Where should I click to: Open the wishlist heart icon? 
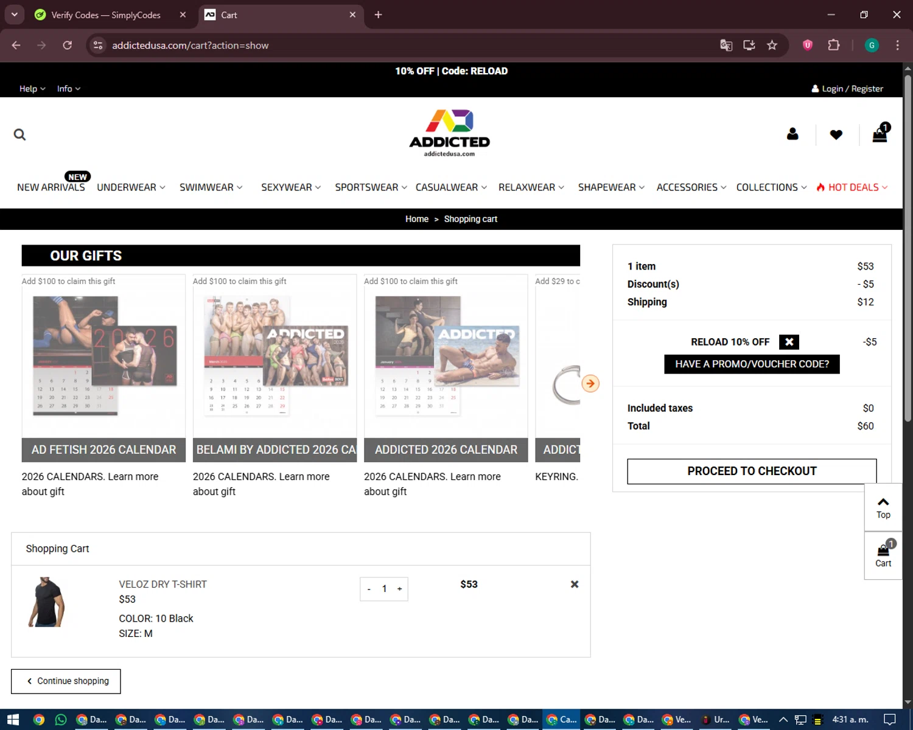[x=836, y=134]
